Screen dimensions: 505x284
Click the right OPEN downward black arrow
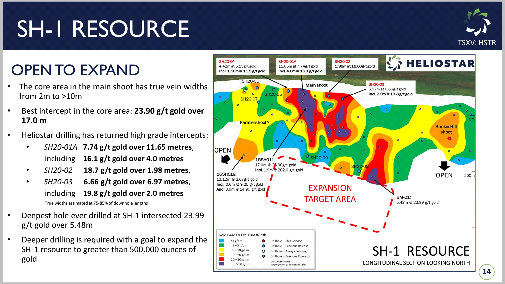tap(444, 166)
